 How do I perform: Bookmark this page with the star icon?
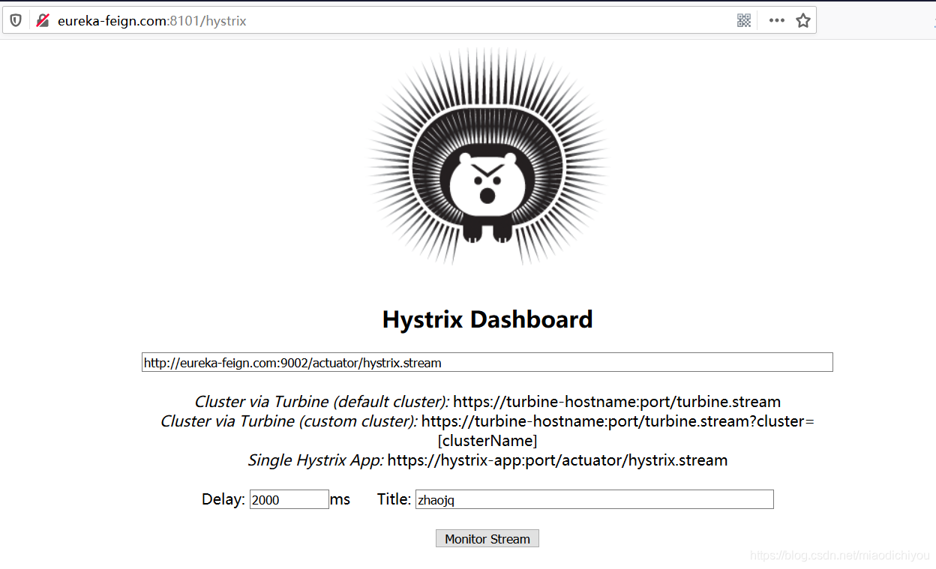803,20
